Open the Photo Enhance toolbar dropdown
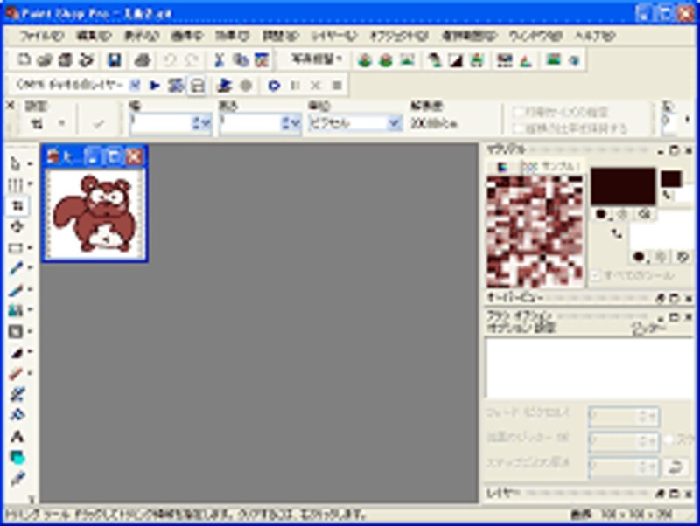 317,60
